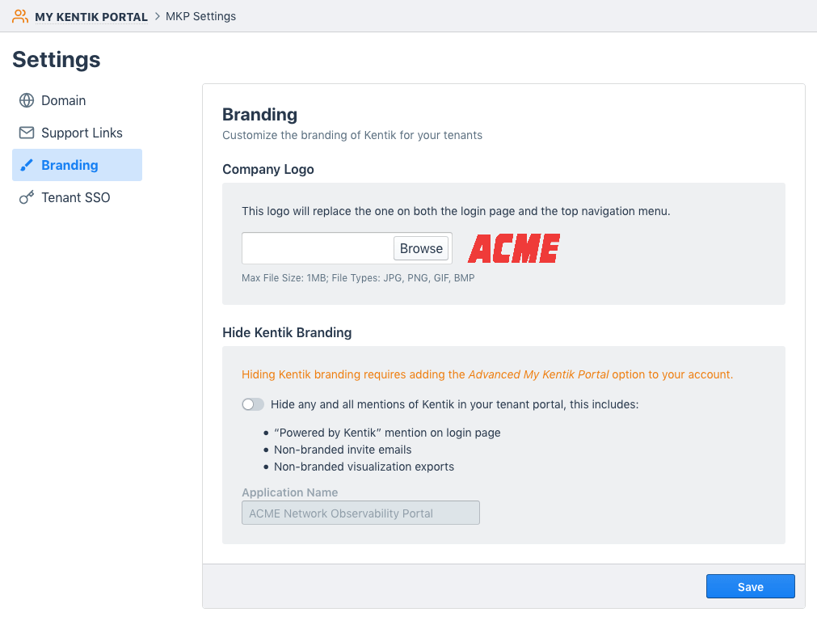Click the logo file input field
Screen dimensions: 817x621
[315, 248]
